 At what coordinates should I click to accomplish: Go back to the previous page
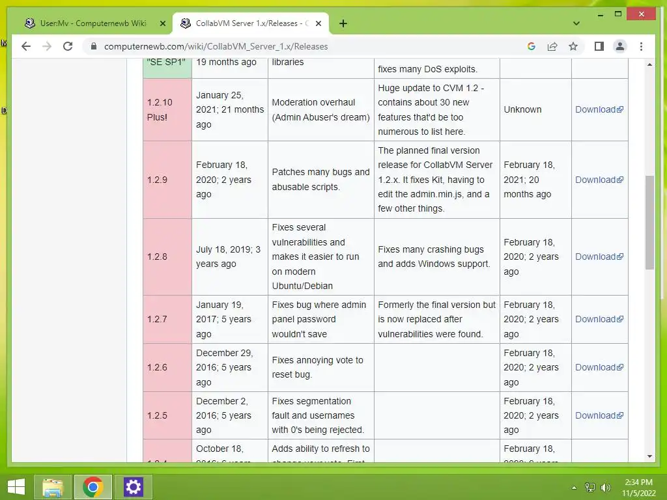26,46
